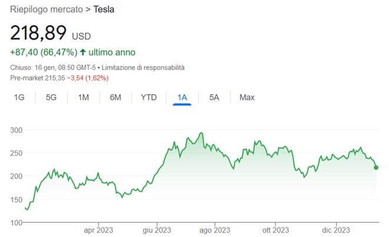389x237 pixels.
Task: Show the 6M price chart
Action: tap(116, 98)
